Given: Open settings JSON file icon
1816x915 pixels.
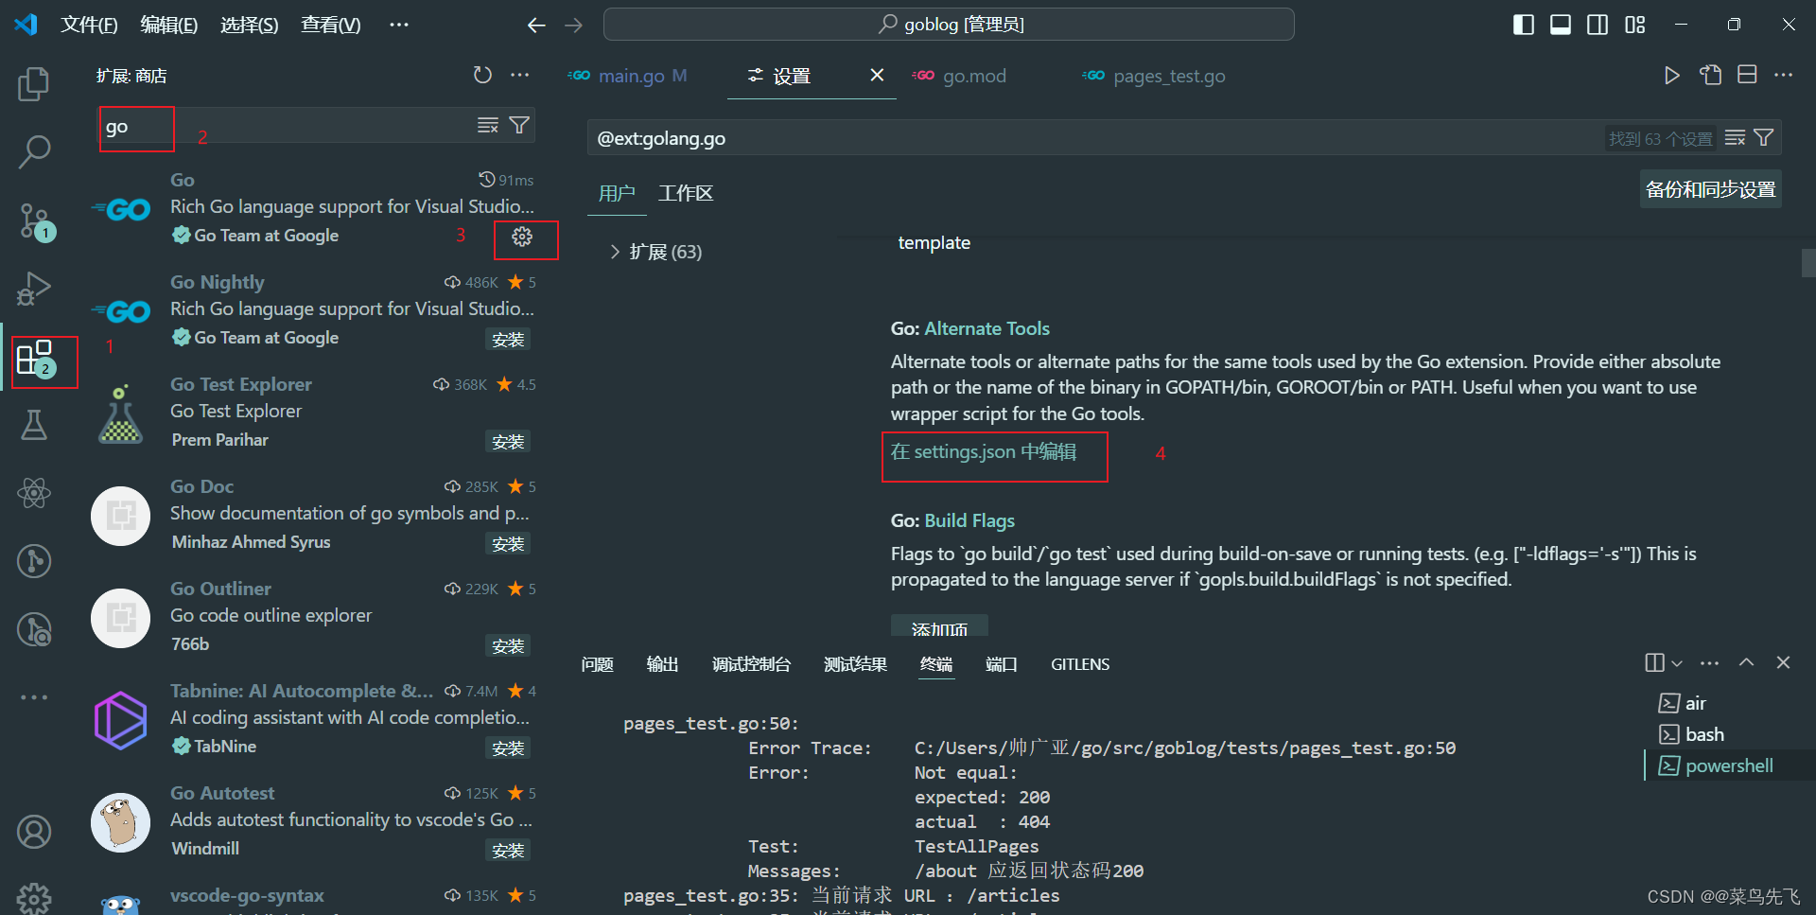Looking at the screenshot, I should 1710,76.
